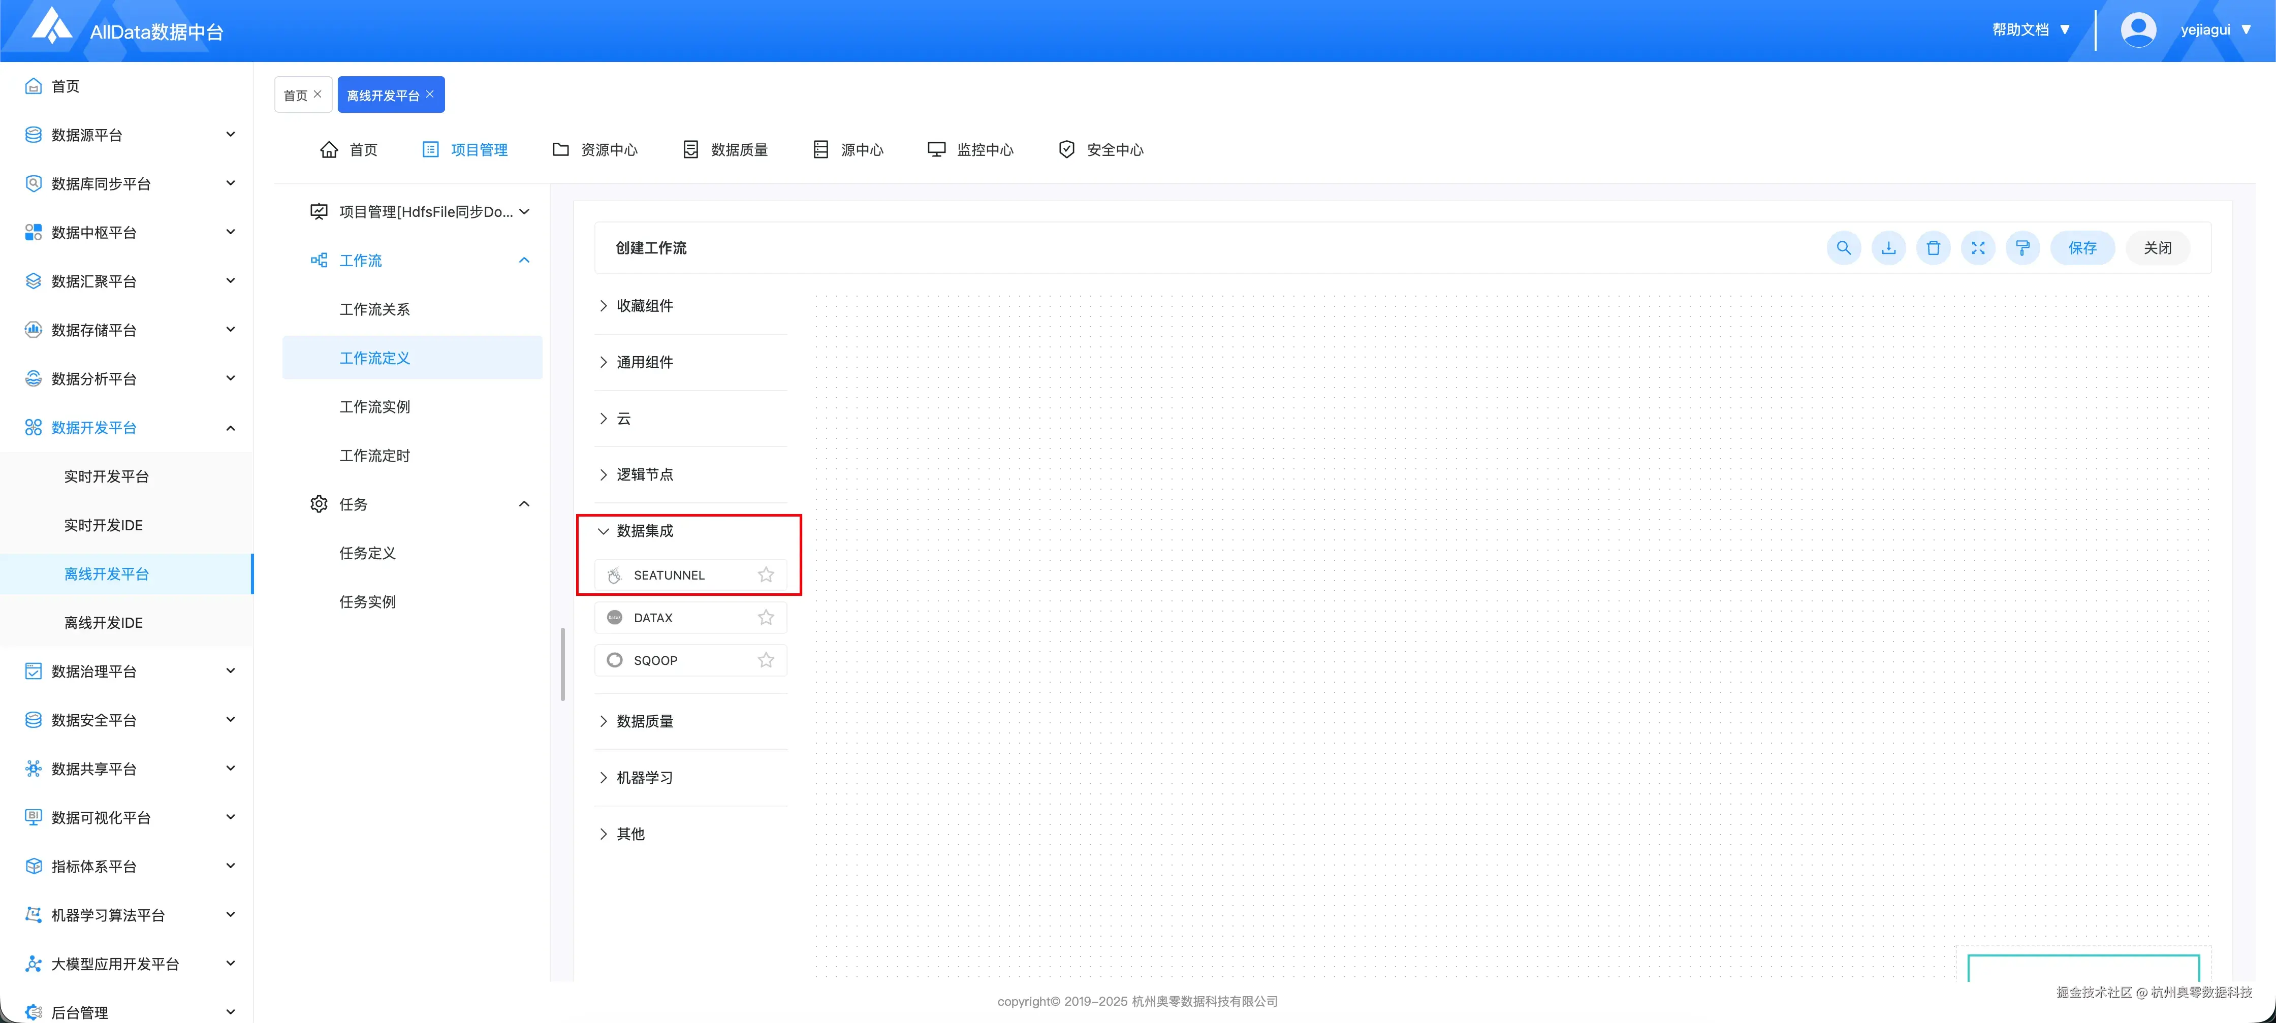Click the 数据库同步平台 sidebar icon
The width and height of the screenshot is (2276, 1023).
coord(34,184)
